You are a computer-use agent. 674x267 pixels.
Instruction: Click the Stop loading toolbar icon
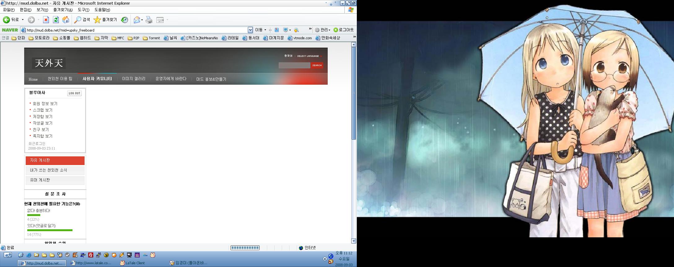(x=46, y=20)
